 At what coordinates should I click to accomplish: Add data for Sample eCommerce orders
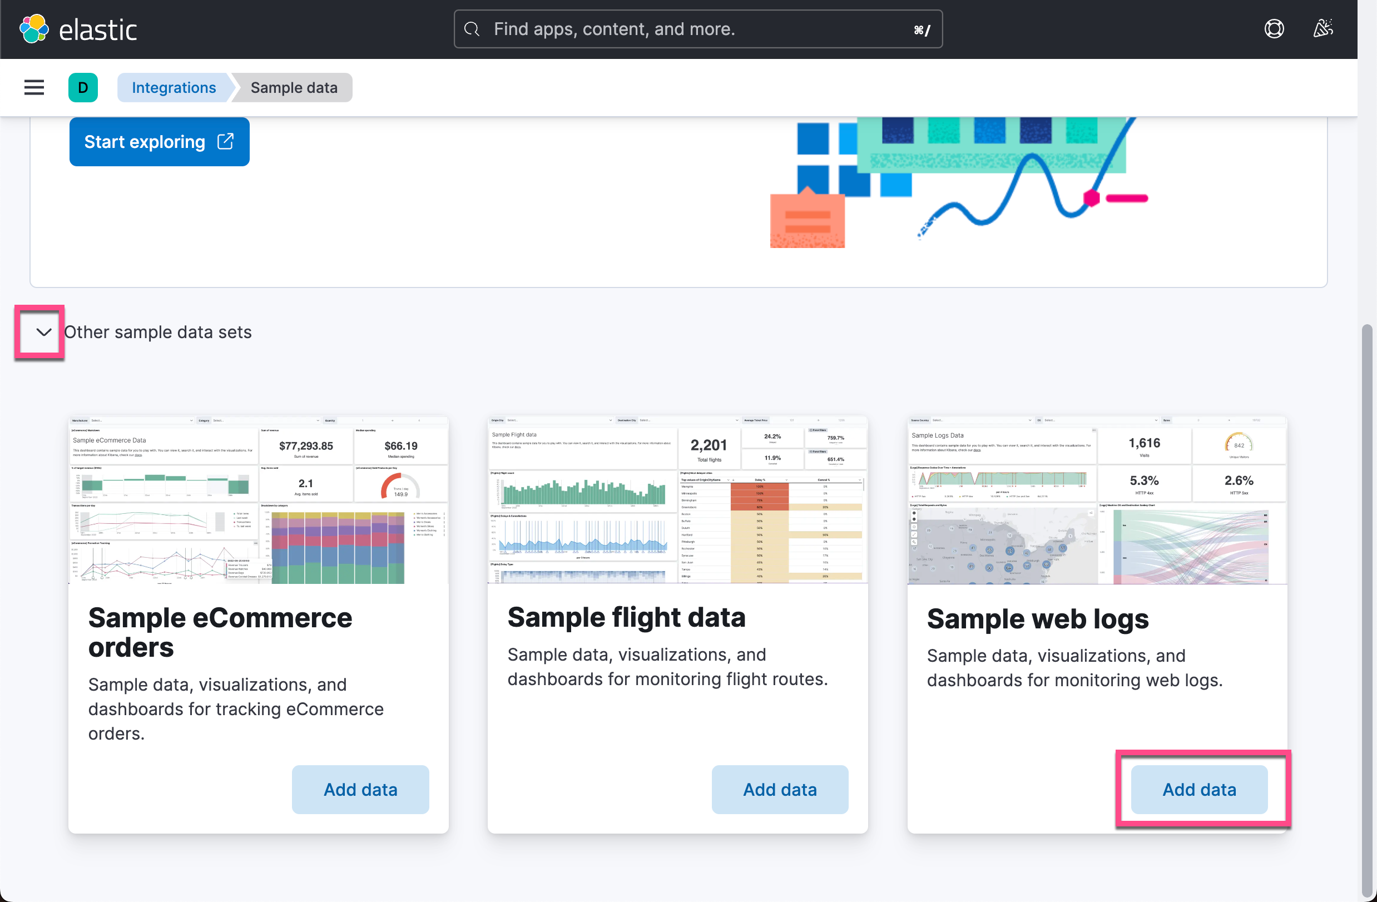360,789
